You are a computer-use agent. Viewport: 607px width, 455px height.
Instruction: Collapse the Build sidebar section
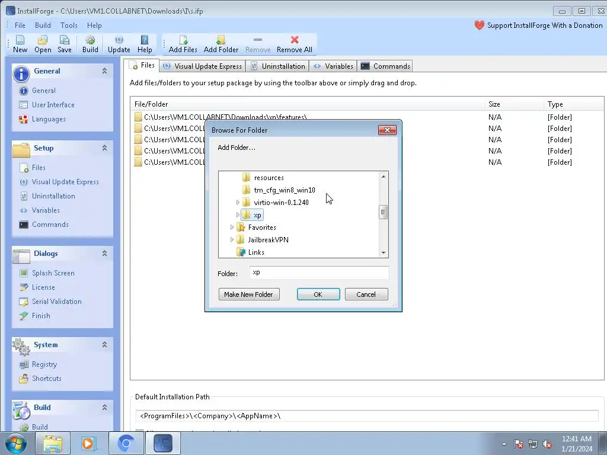pos(104,407)
